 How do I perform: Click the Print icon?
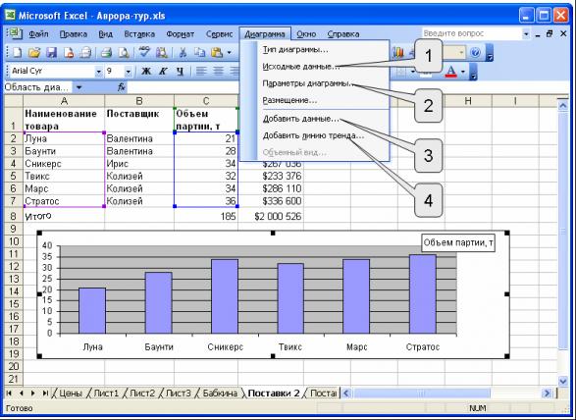click(107, 53)
